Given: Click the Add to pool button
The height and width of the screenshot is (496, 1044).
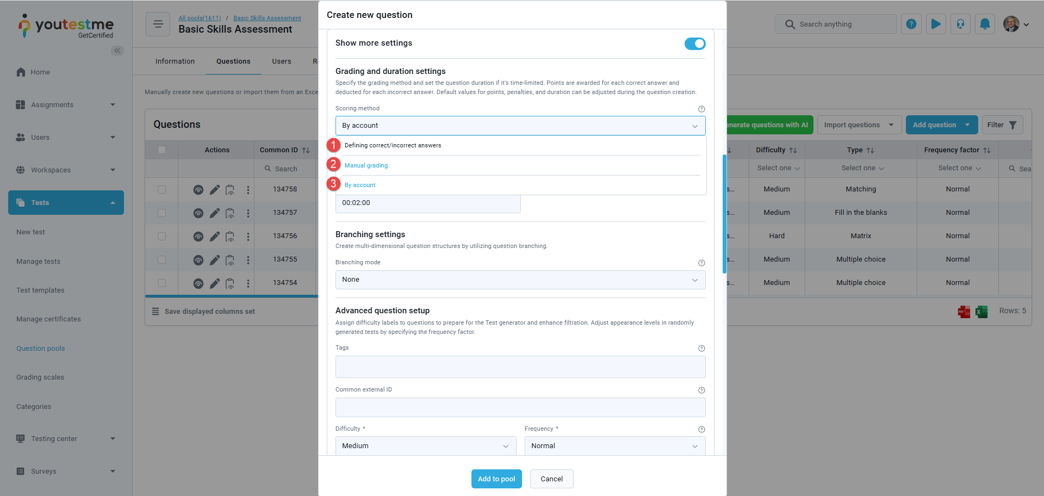Looking at the screenshot, I should [x=496, y=479].
